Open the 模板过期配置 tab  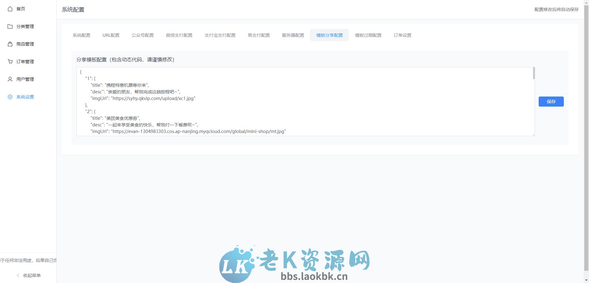tap(368, 35)
